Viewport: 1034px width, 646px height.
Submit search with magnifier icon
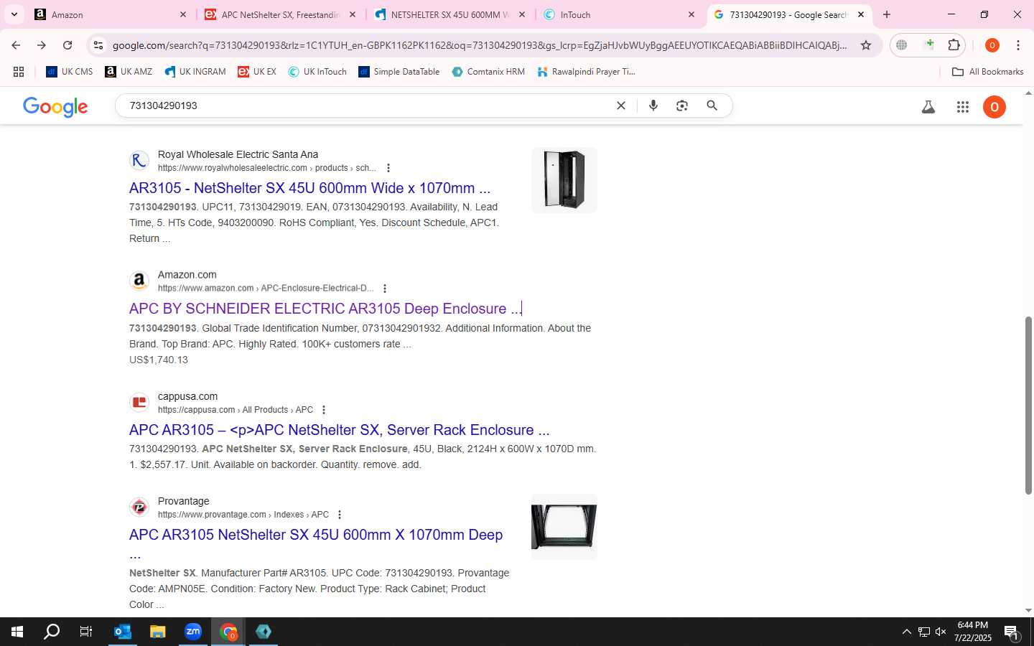712,106
